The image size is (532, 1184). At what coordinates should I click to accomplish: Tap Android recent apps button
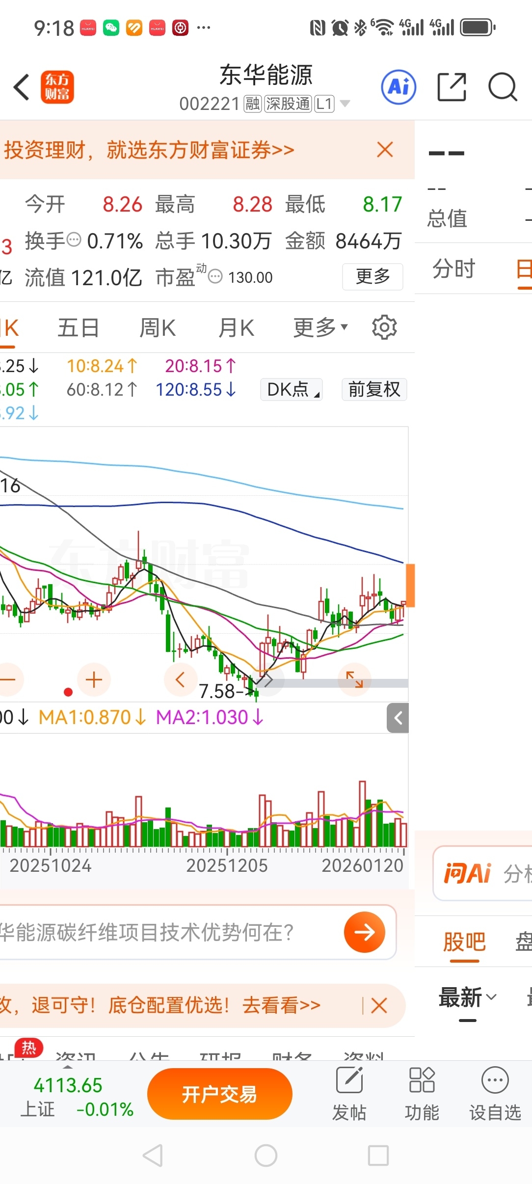[x=378, y=1156]
